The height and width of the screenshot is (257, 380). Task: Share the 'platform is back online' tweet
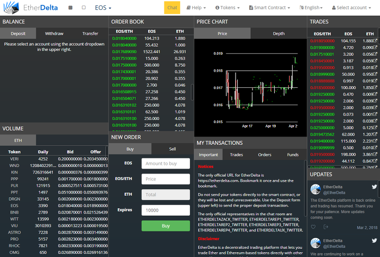(x=326, y=227)
